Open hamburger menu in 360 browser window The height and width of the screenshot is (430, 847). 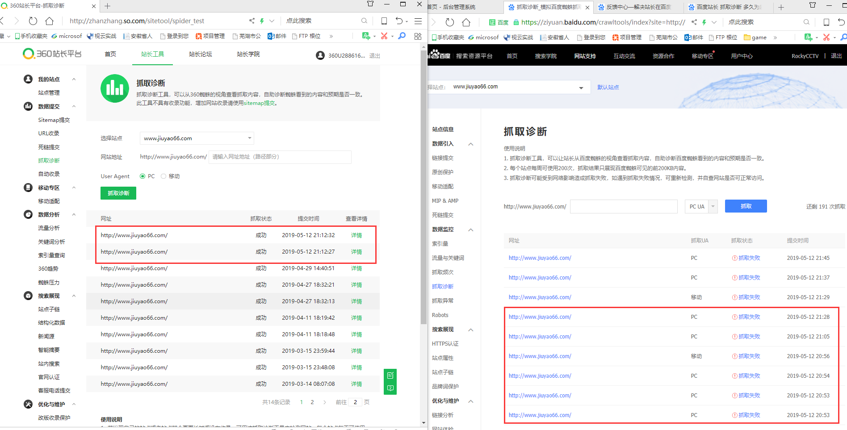tap(418, 21)
